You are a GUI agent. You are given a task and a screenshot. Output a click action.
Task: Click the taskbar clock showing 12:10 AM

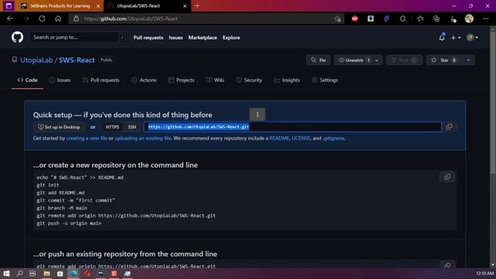tap(484, 274)
